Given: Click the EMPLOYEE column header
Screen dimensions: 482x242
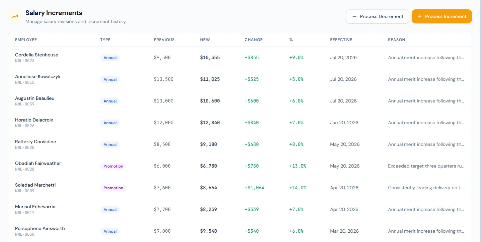Looking at the screenshot, I should pyautogui.click(x=26, y=40).
